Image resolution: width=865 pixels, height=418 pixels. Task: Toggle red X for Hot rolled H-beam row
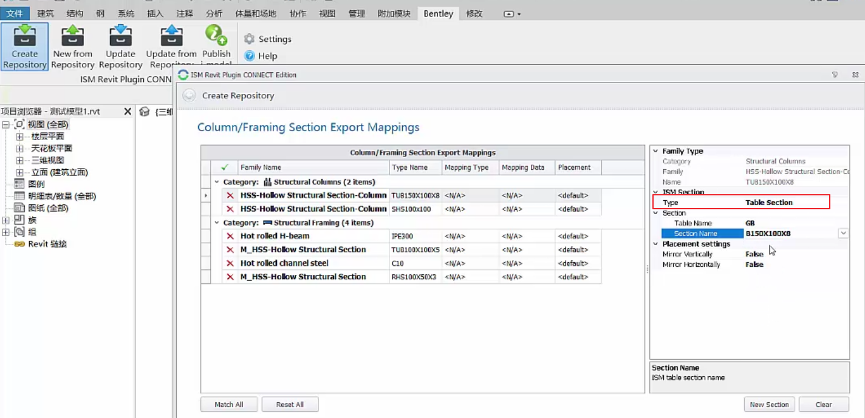point(230,236)
